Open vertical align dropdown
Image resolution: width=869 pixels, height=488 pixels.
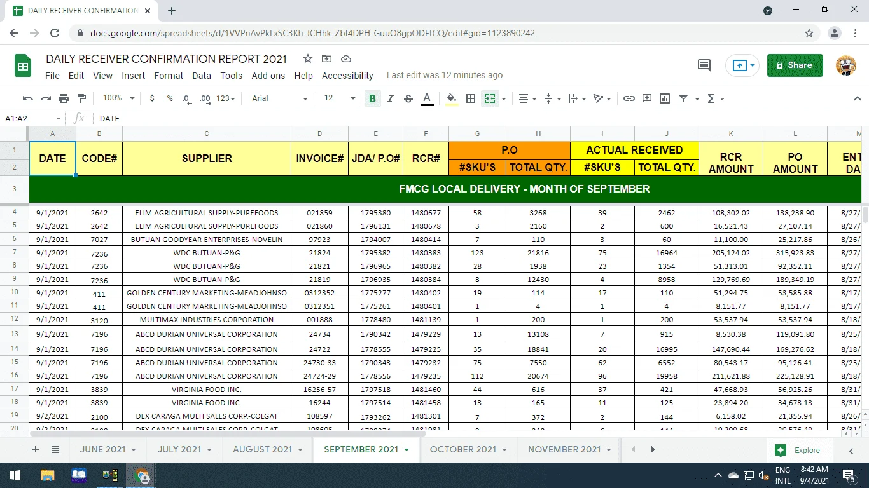(553, 98)
